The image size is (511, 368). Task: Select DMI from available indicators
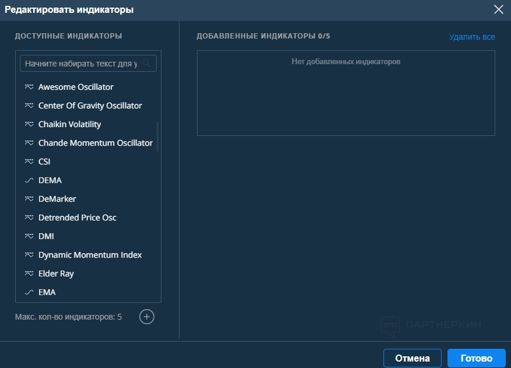click(46, 236)
